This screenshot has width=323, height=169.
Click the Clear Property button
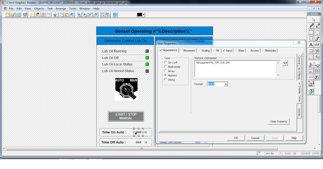click(x=279, y=122)
